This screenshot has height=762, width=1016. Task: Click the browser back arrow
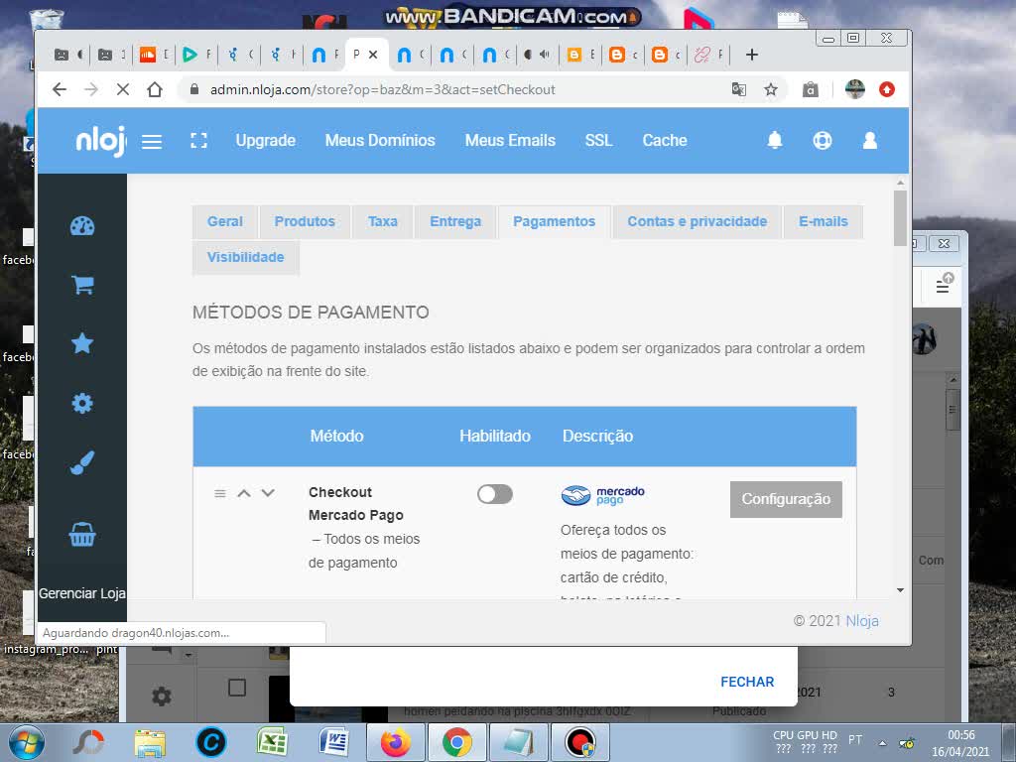click(59, 89)
